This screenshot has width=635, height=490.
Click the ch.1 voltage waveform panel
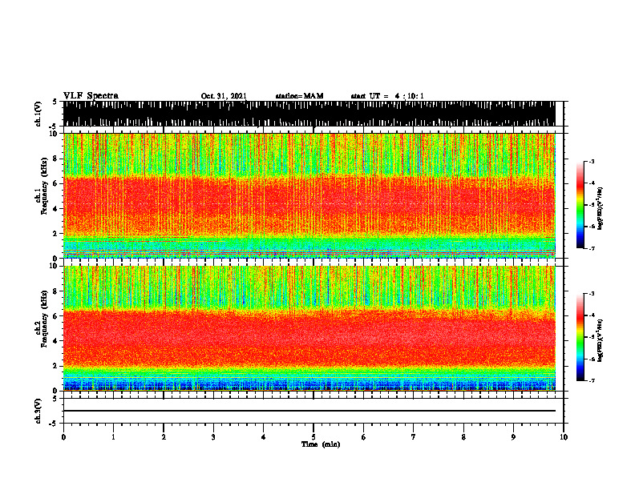[309, 114]
